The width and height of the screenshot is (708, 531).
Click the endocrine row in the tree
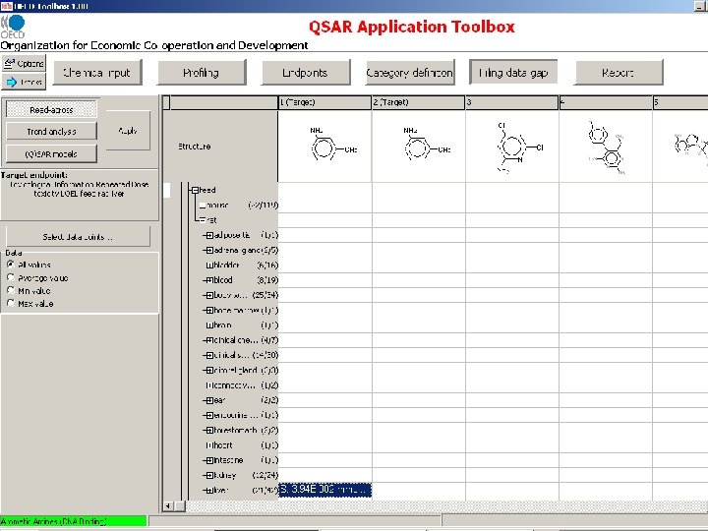click(x=241, y=415)
